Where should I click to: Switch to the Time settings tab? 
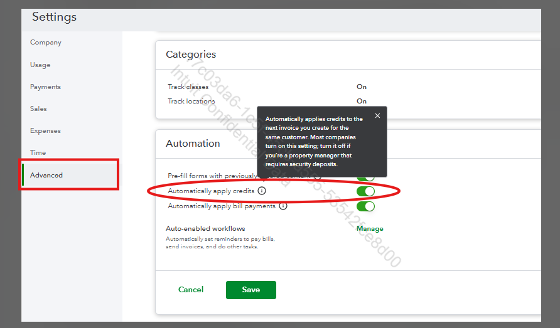(38, 152)
